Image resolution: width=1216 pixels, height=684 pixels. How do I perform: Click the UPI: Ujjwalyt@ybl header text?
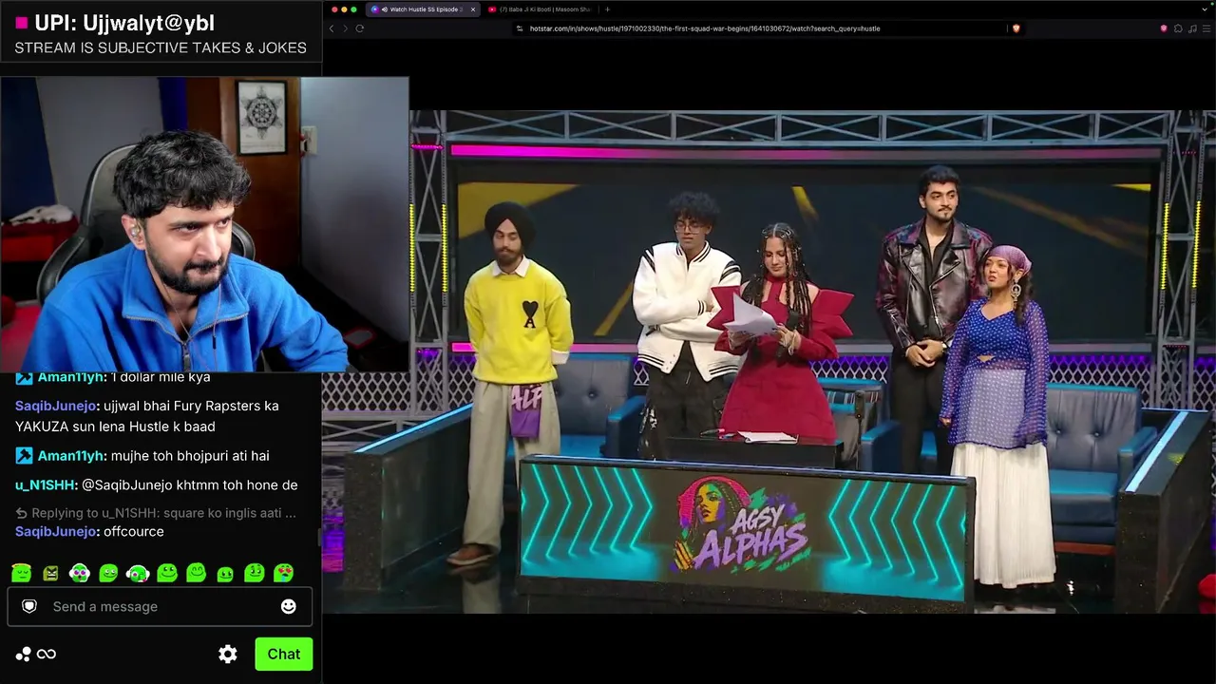124,23
